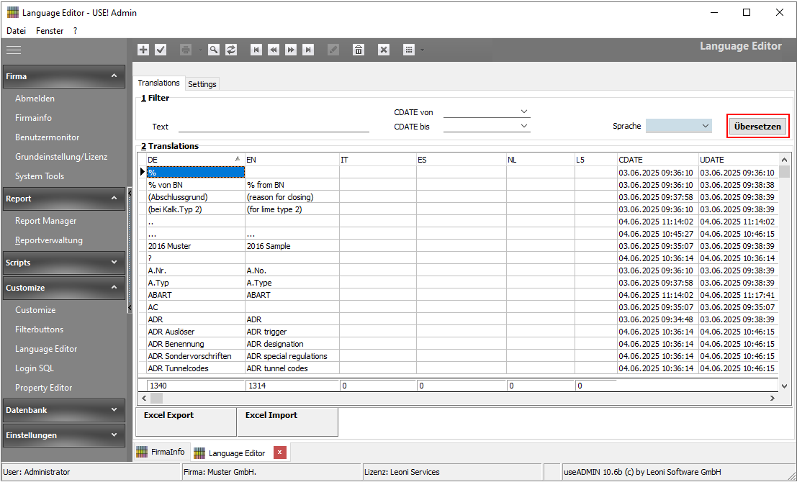Expand the Datenbank sidebar section
The image size is (797, 482).
point(114,410)
